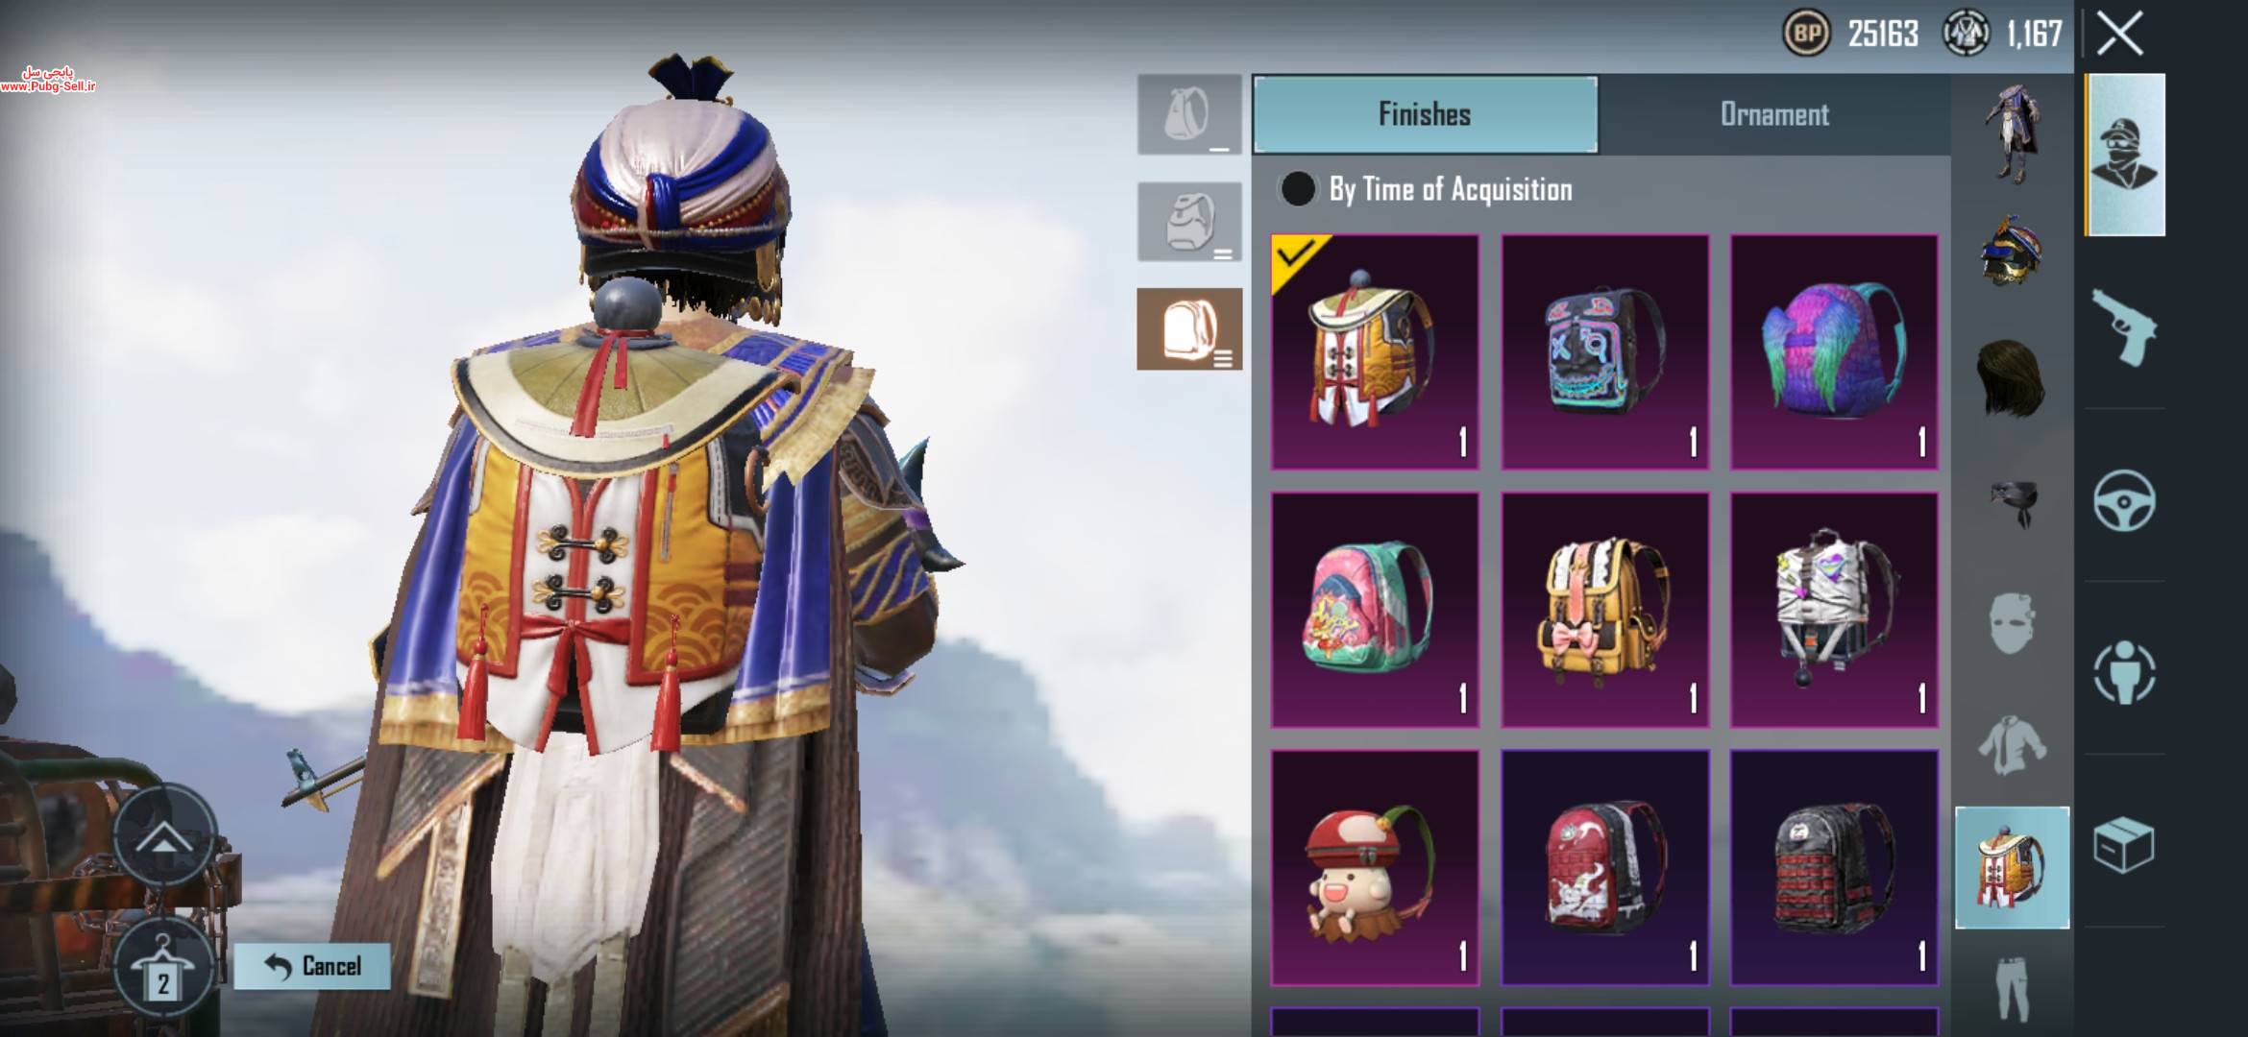This screenshot has height=1037, width=2248.
Task: Open the emote character pose category
Action: 2124,672
